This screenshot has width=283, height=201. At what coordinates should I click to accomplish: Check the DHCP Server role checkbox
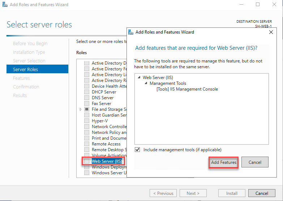click(87, 92)
